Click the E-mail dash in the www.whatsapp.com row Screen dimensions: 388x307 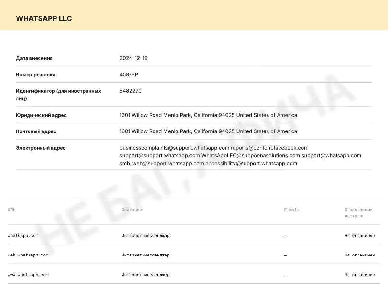click(x=285, y=275)
